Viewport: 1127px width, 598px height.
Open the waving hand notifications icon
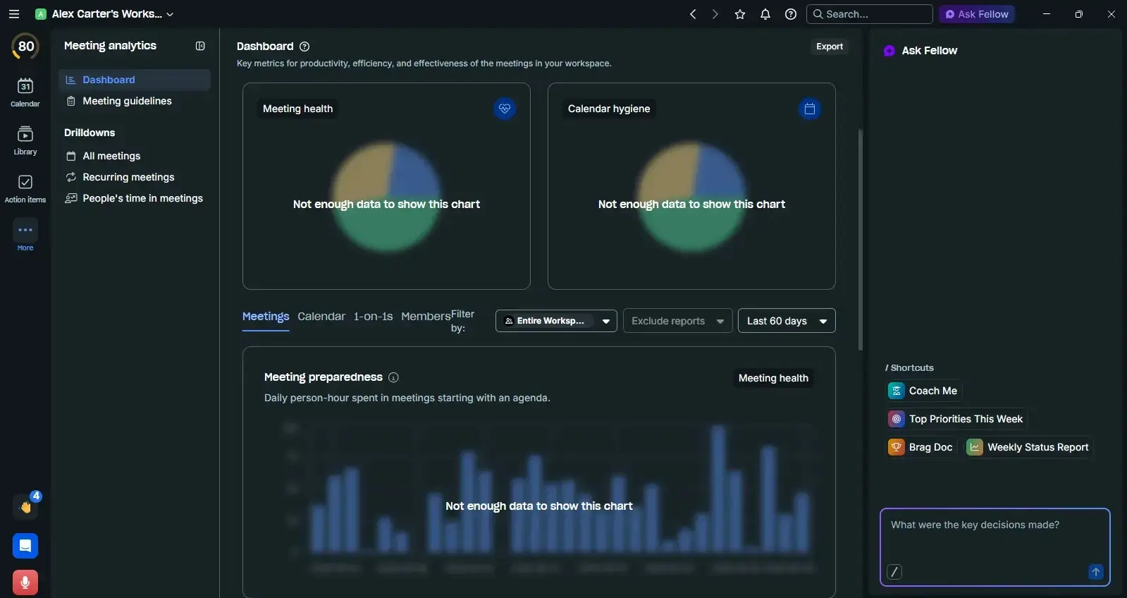pos(26,506)
